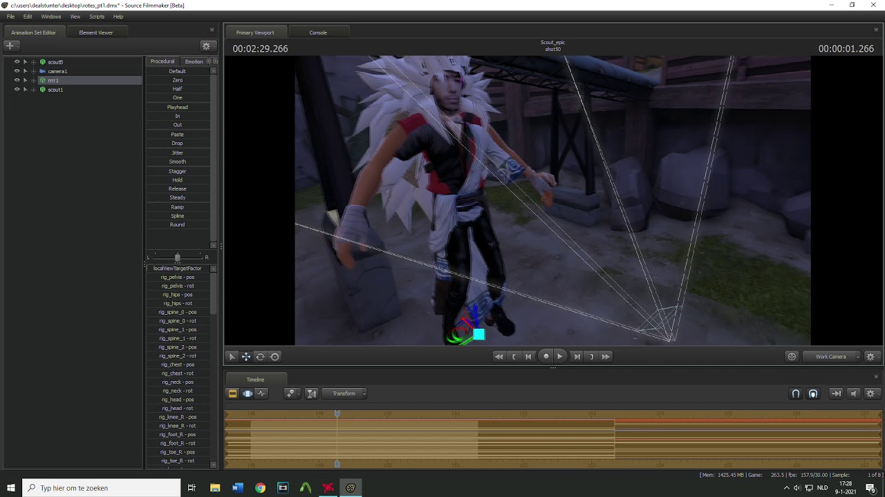Viewport: 885px width, 497px height.
Task: Fast-forward playback in viewport controls
Action: click(606, 357)
